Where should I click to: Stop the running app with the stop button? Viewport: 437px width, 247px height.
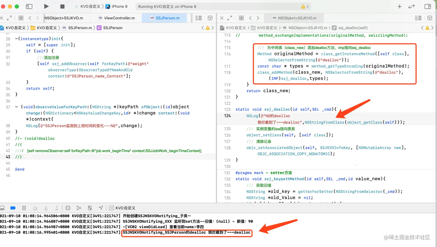pos(62,6)
